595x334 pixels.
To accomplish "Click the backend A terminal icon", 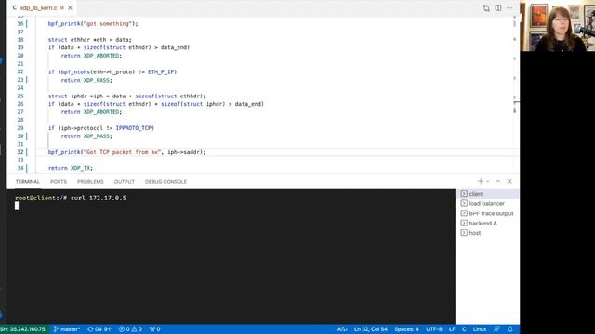I will click(464, 224).
